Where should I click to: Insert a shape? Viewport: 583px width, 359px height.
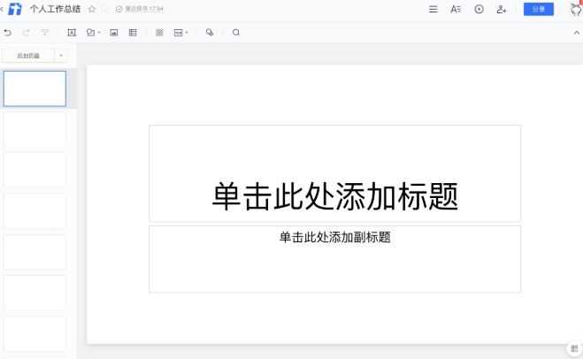[x=90, y=33]
